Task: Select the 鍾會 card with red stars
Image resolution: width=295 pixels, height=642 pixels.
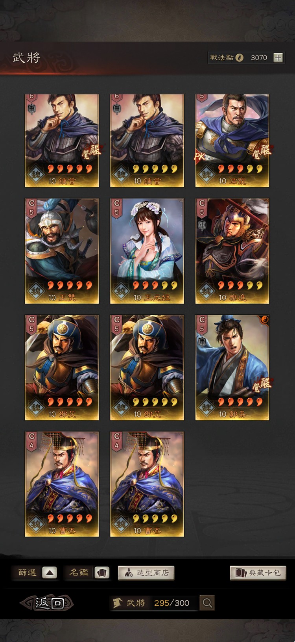Action: tap(62, 140)
